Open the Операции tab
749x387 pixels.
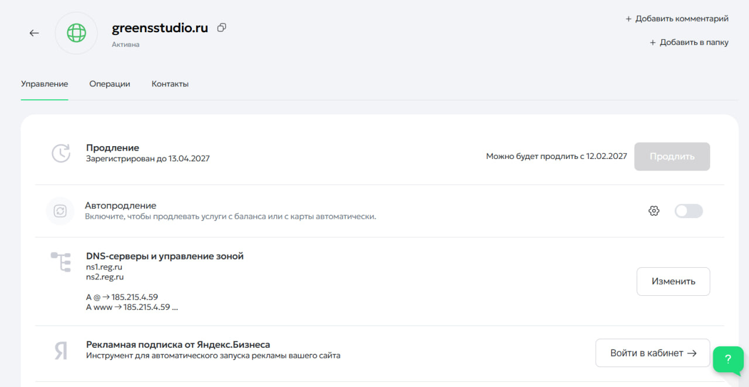(109, 84)
